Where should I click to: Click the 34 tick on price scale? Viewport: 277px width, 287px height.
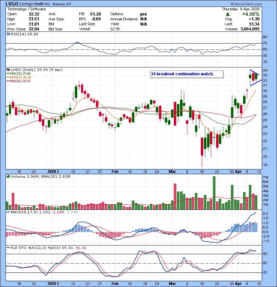pyautogui.click(x=265, y=71)
